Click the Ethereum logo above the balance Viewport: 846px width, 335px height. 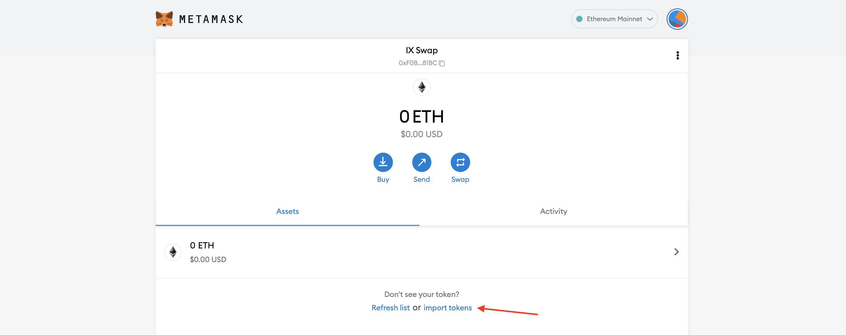[x=421, y=87]
